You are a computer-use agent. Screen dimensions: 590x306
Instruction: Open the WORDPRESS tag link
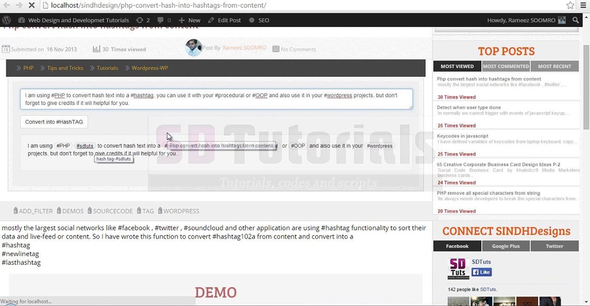[179, 211]
